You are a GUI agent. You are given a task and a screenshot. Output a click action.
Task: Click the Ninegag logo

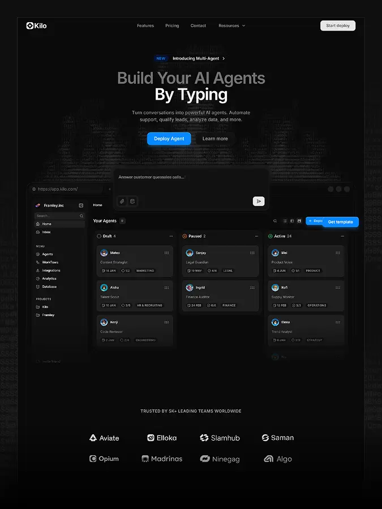pyautogui.click(x=220, y=459)
